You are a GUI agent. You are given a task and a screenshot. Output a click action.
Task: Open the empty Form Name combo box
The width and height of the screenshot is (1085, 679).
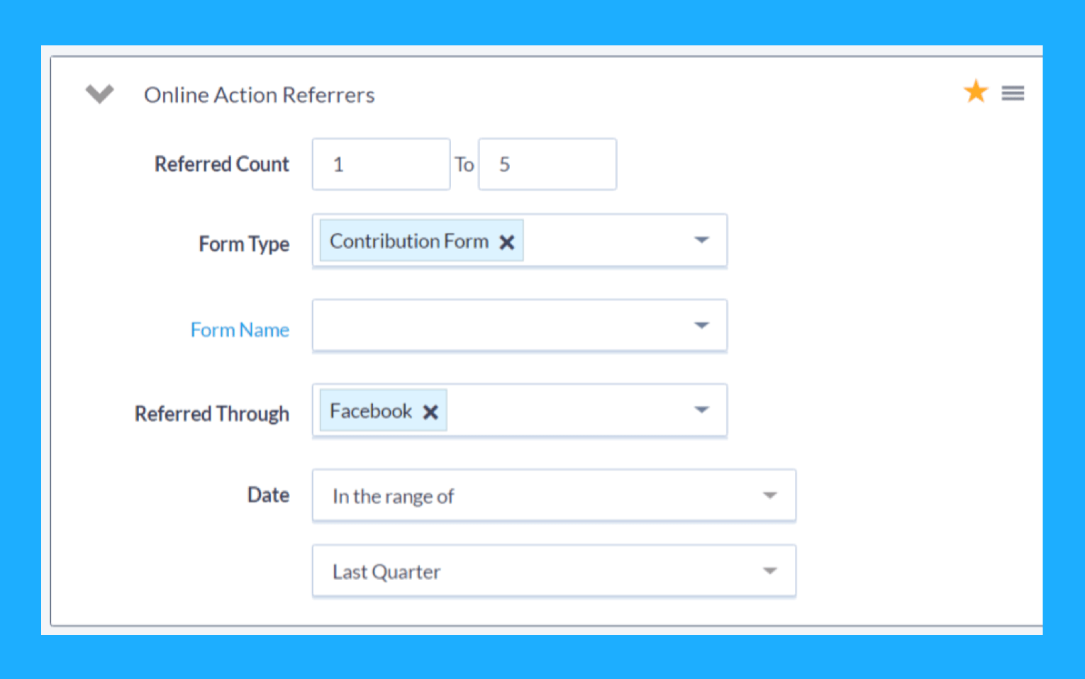point(496,325)
